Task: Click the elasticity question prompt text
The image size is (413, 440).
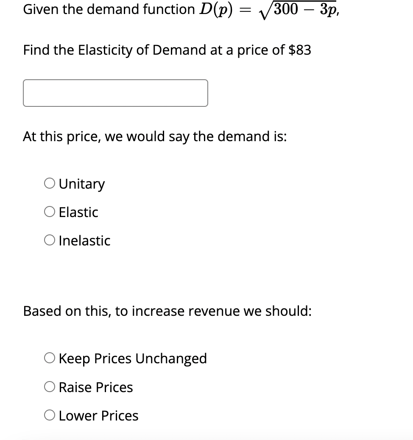Action: coord(167,50)
